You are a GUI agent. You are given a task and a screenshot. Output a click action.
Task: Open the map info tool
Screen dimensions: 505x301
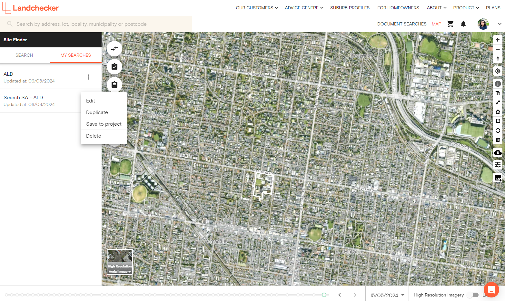coord(498,84)
